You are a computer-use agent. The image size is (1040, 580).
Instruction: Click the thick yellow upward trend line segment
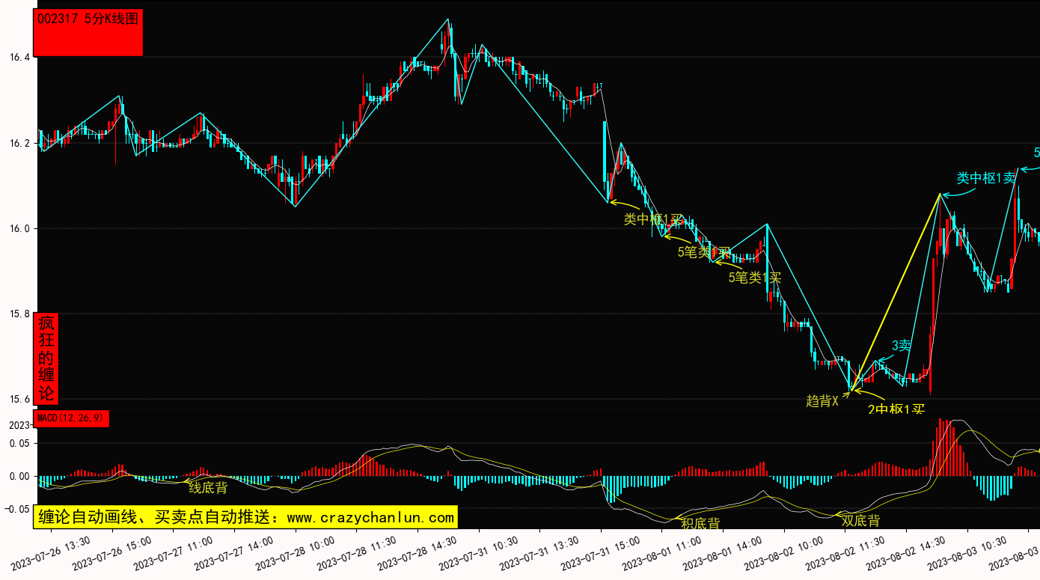[896, 292]
